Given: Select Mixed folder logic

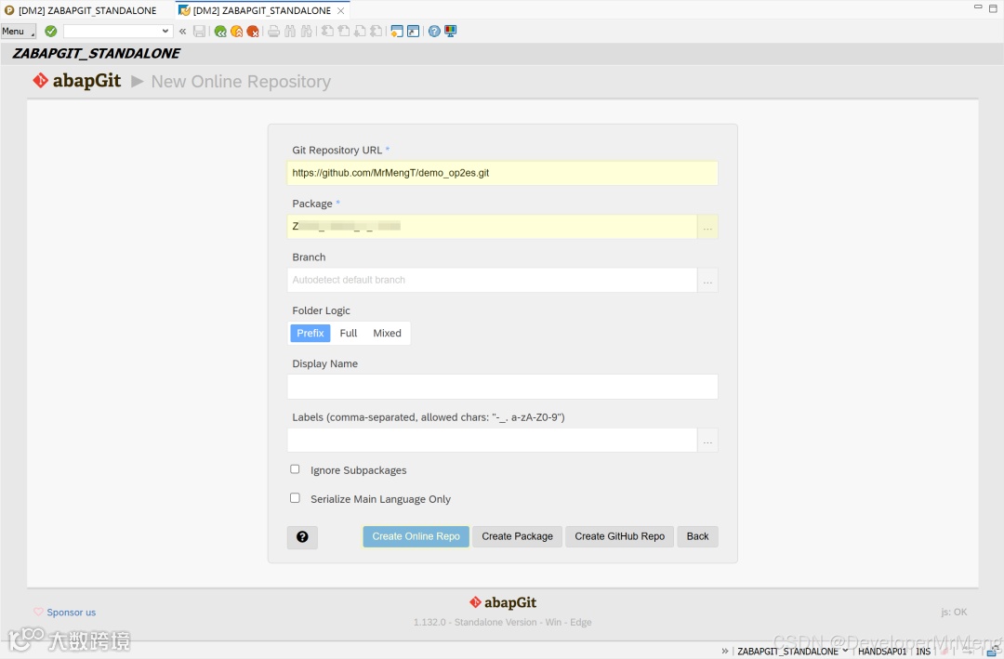Looking at the screenshot, I should 387,333.
